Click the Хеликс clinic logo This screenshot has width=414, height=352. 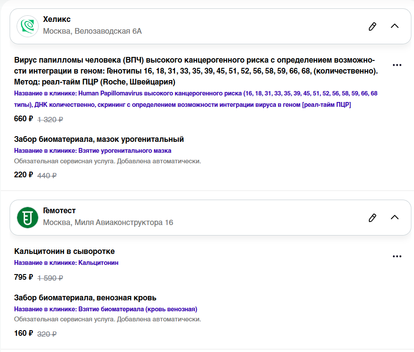coord(28,26)
